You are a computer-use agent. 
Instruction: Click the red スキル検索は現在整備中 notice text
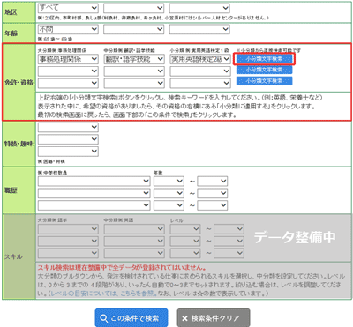[122, 268]
